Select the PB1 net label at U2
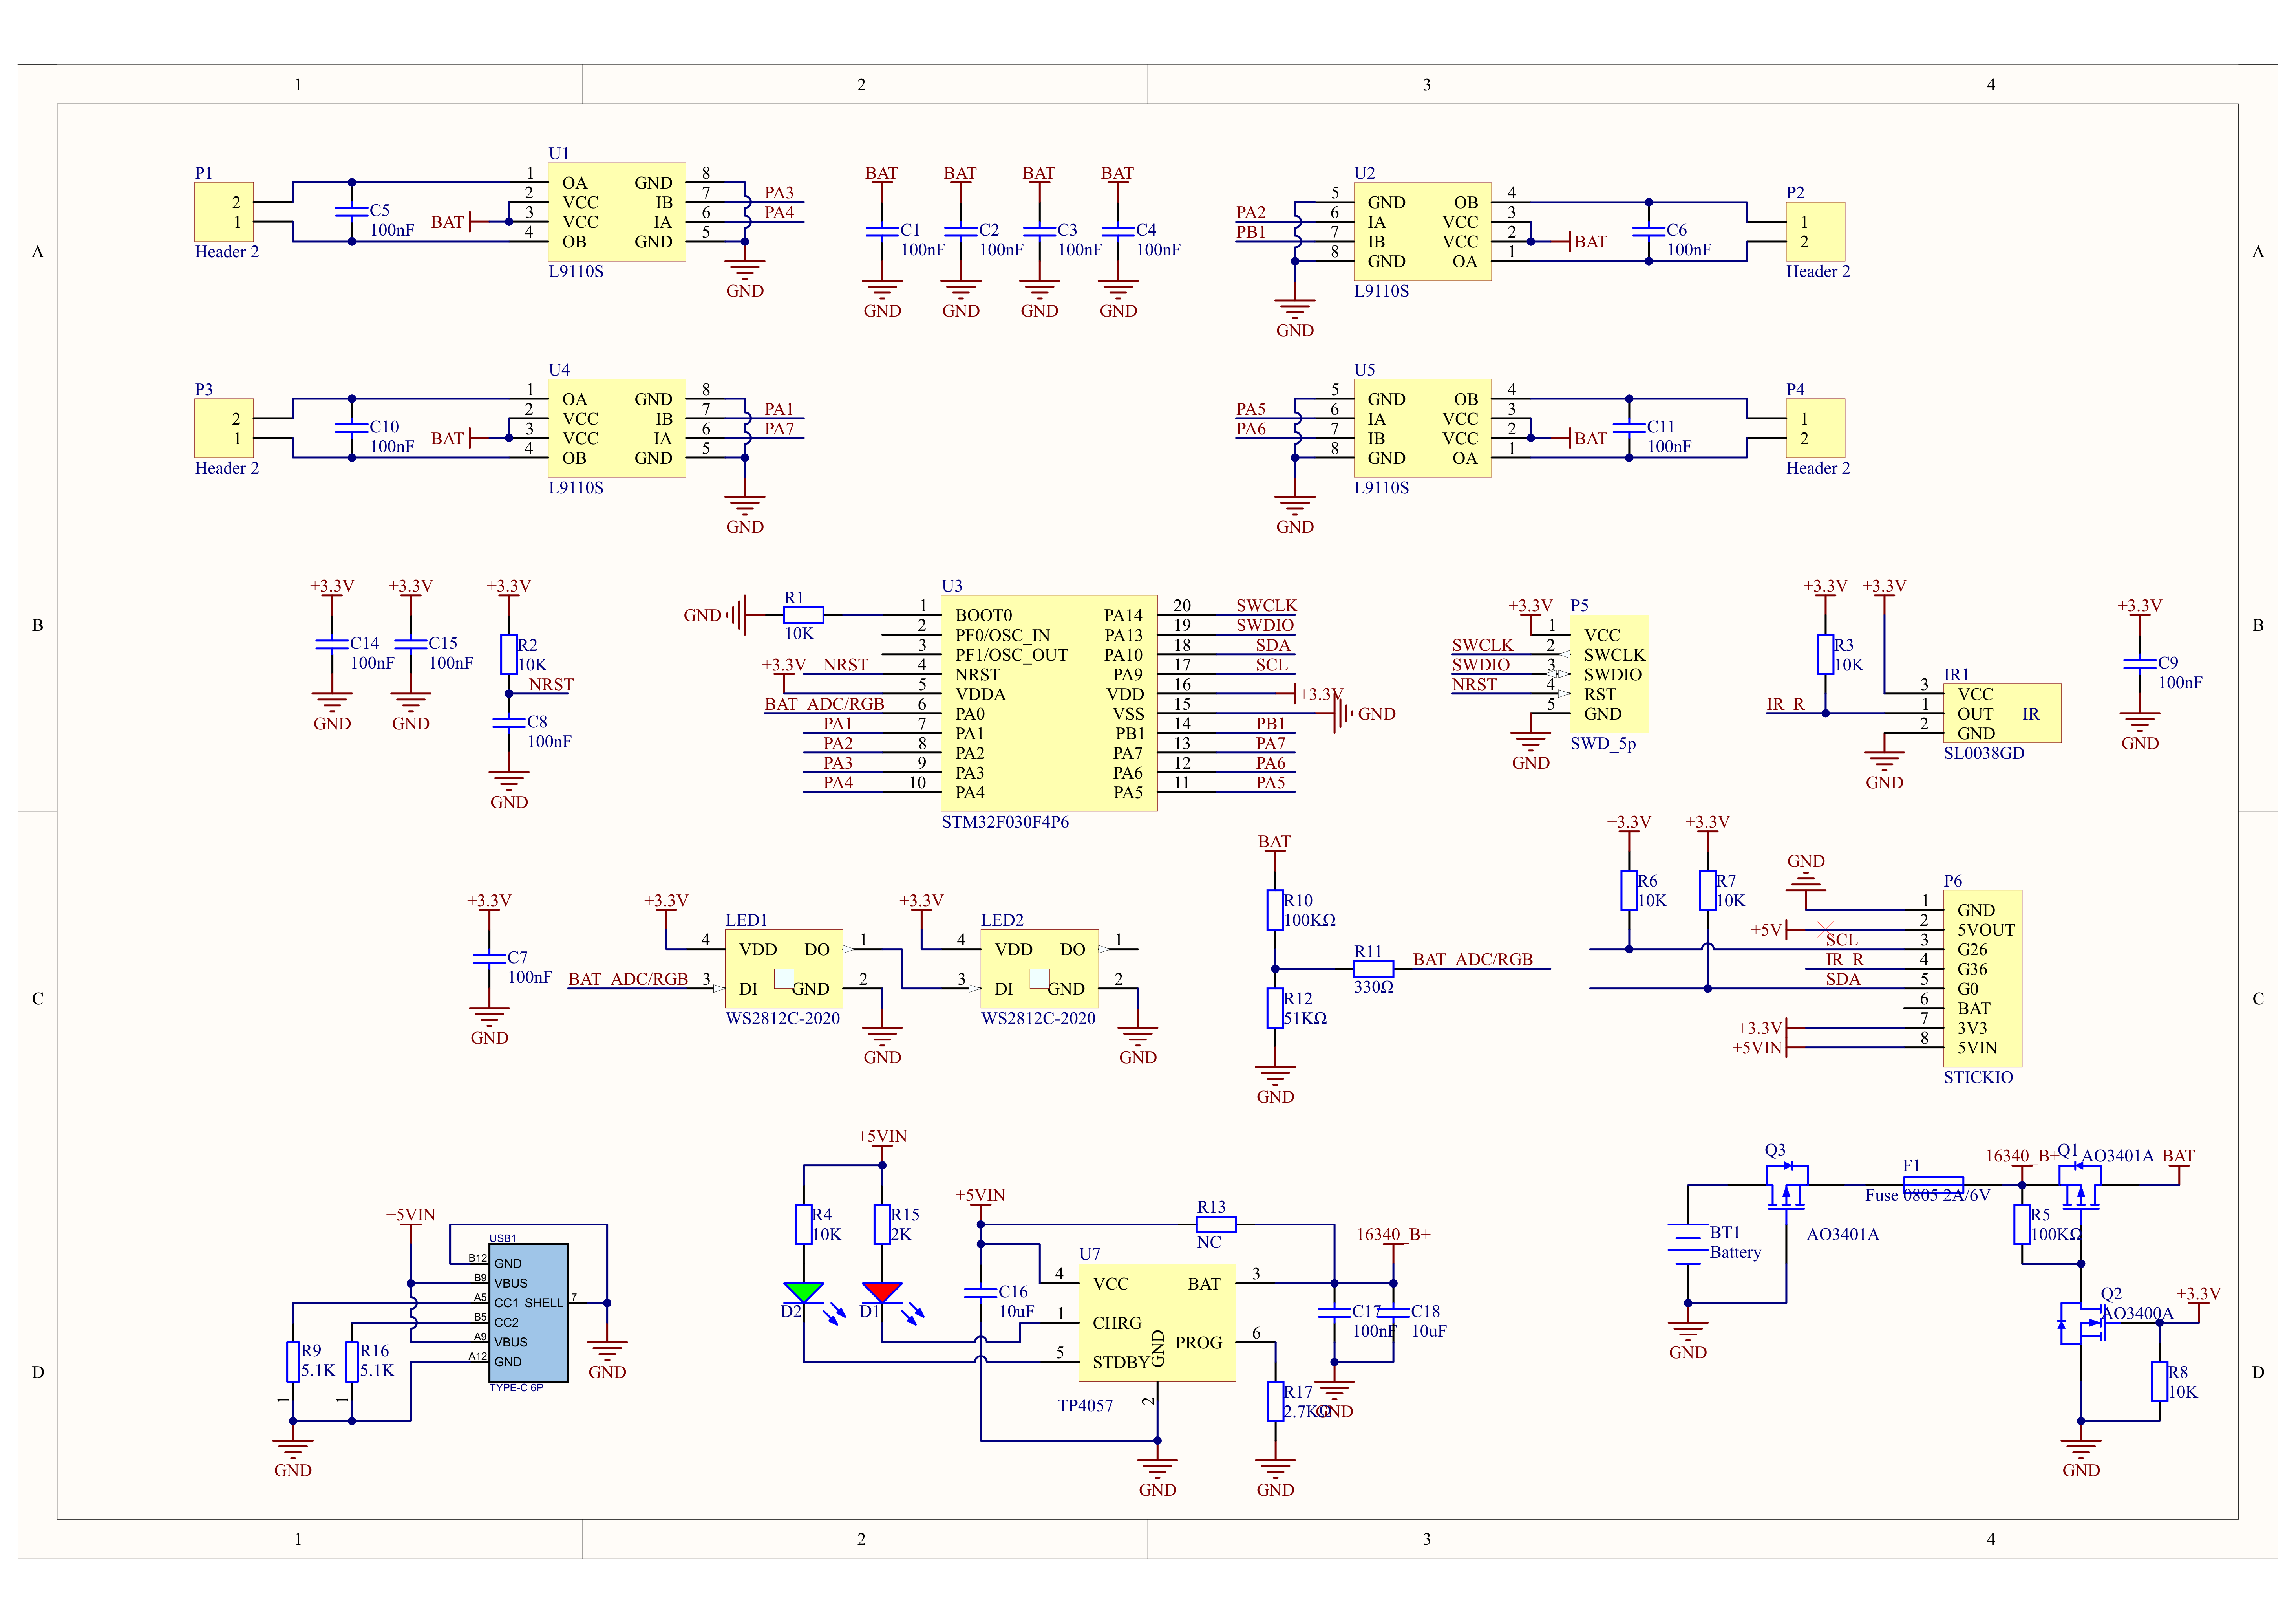This screenshot has width=2296, height=1623. pyautogui.click(x=1251, y=232)
